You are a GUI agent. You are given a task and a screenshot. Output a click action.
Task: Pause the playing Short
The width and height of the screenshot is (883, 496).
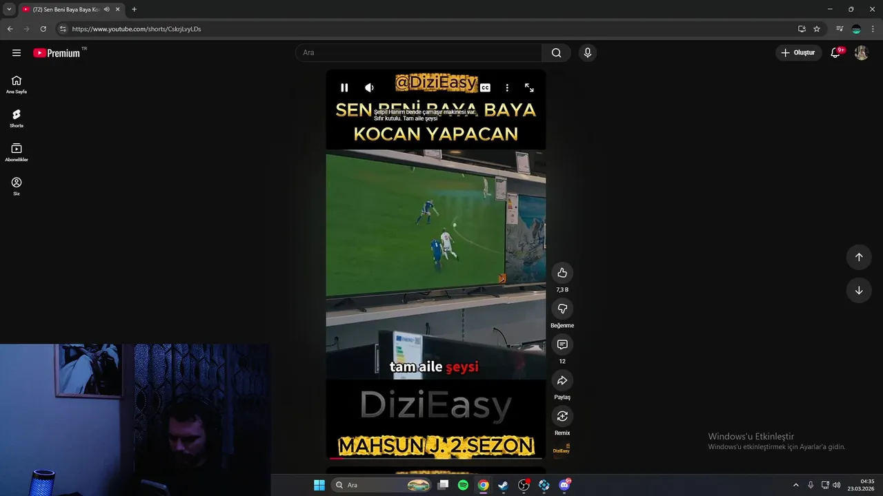click(x=344, y=87)
